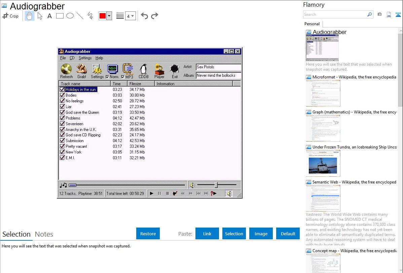The image size is (403, 273).
Task: Open the Personal tab
Action: coord(312,24)
